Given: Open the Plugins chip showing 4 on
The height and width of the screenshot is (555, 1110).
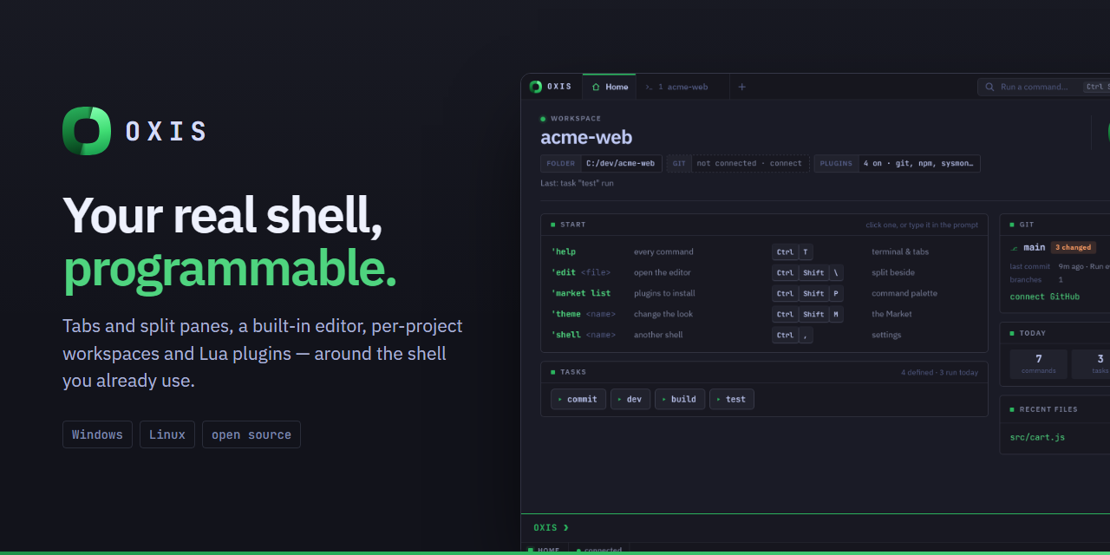Looking at the screenshot, I should 897,163.
